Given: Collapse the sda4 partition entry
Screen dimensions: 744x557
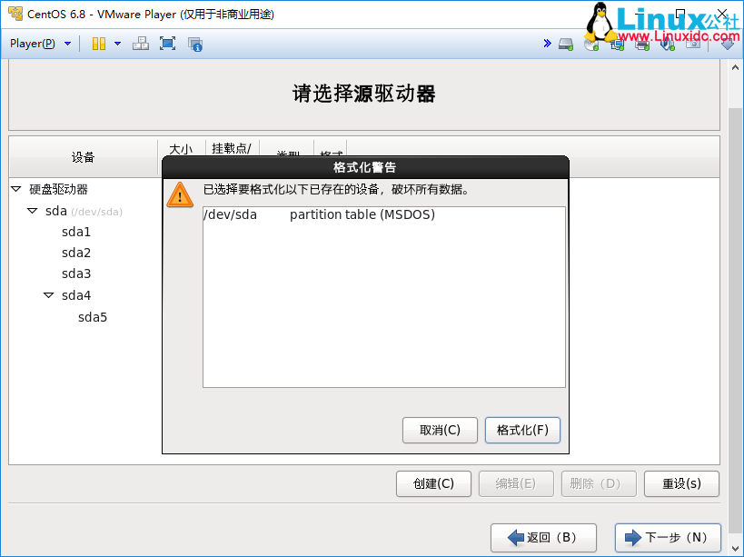Looking at the screenshot, I should (48, 294).
